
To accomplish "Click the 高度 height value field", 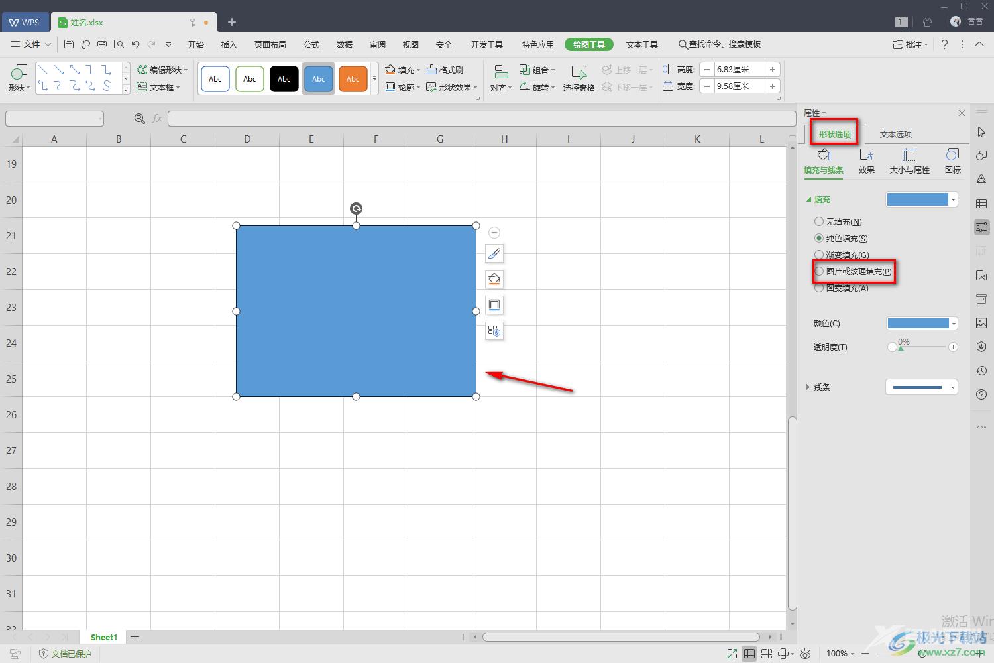I will pyautogui.click(x=740, y=70).
